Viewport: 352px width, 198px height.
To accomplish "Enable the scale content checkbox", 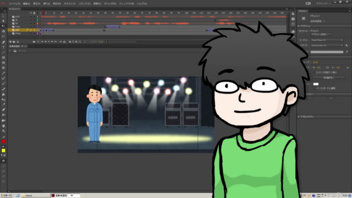I will (314, 72).
